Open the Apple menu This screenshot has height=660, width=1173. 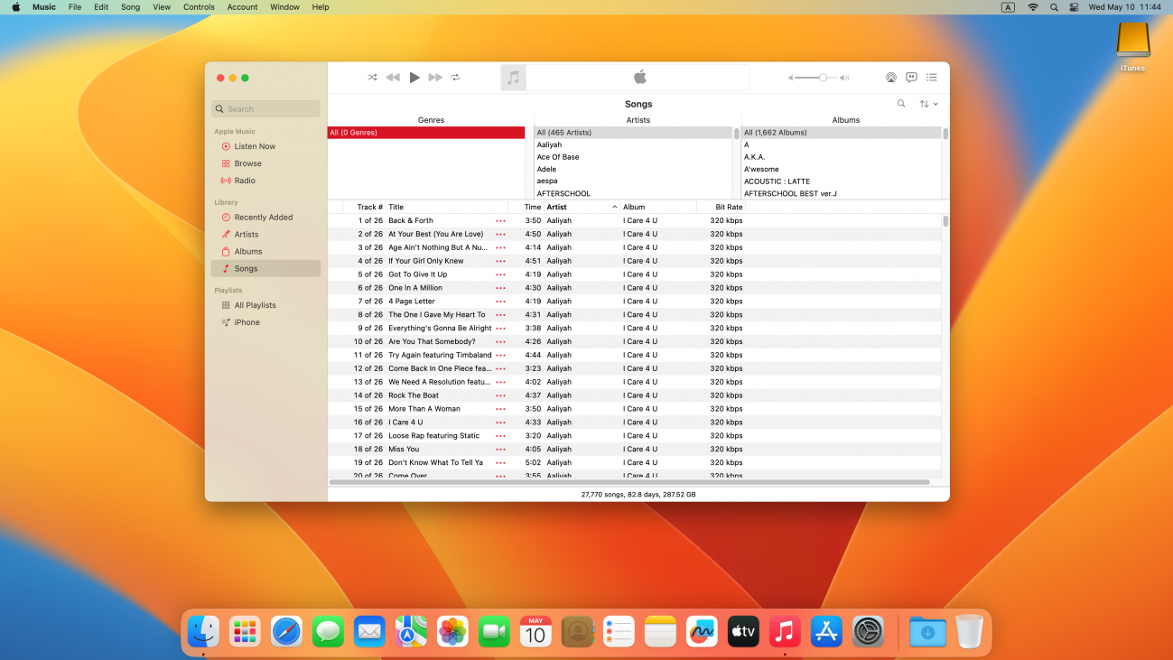[15, 6]
